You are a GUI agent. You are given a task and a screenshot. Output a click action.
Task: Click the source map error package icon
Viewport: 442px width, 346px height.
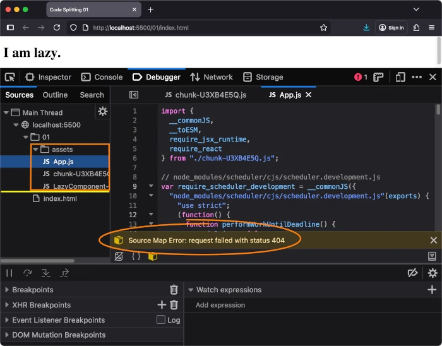[x=119, y=241]
